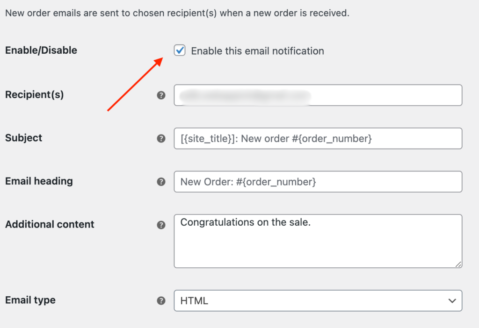Click the Recipient(s) field label
The height and width of the screenshot is (328, 479).
pos(34,94)
